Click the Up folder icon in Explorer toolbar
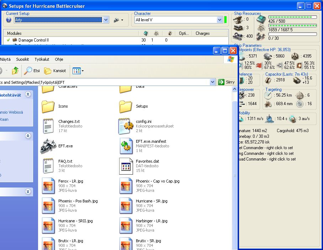 [x=15, y=71]
